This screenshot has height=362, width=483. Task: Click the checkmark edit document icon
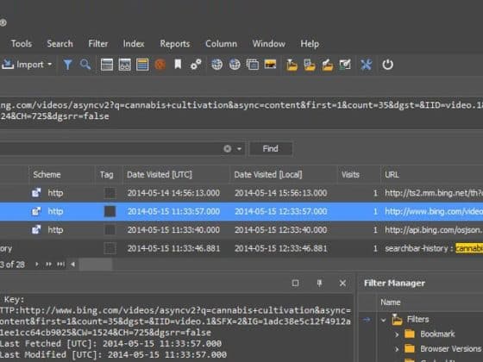[x=345, y=65]
